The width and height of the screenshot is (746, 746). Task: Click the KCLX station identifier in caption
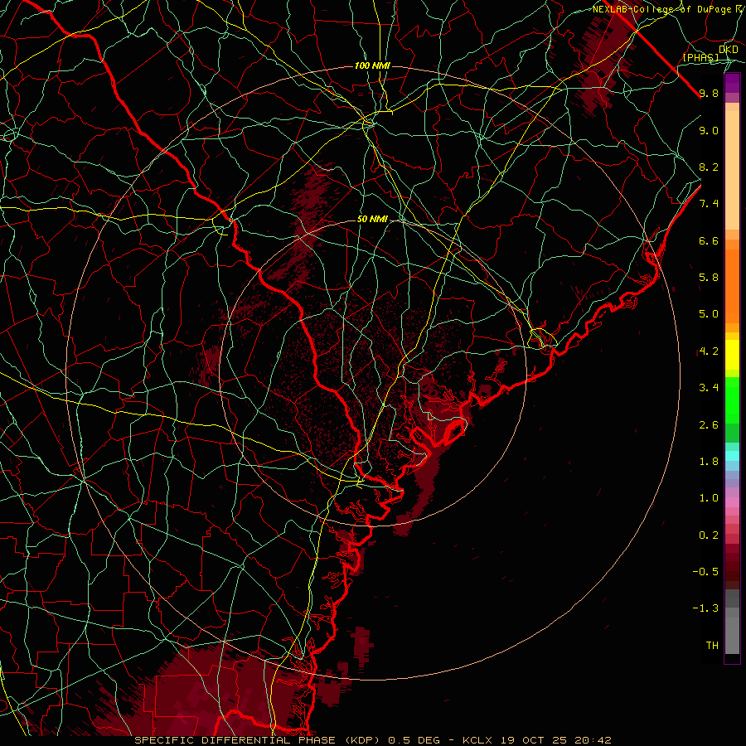pyautogui.click(x=476, y=740)
